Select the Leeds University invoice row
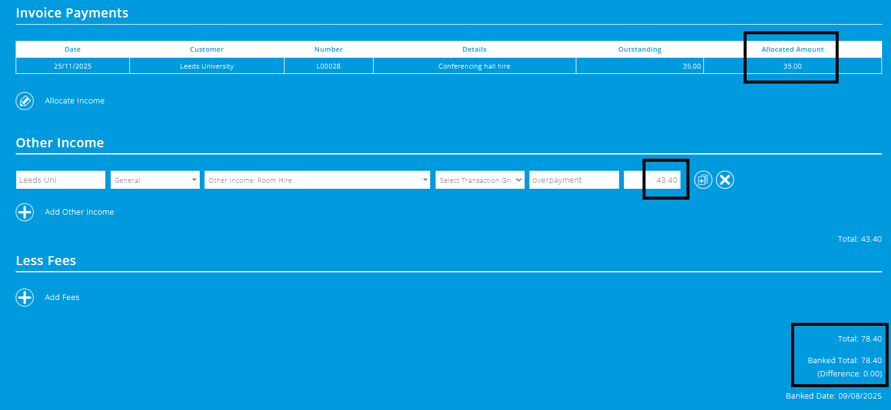 click(206, 66)
